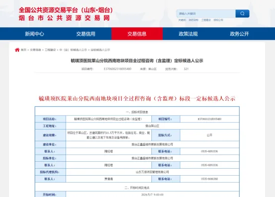Click the 首页 breadcrumb link
Screen dimensions: 275x197
point(23,50)
